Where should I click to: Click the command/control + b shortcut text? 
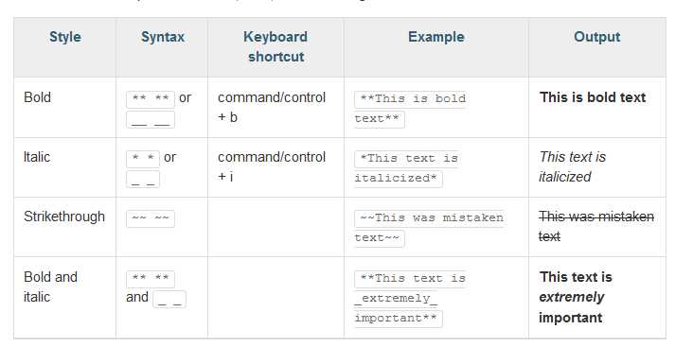pyautogui.click(x=272, y=107)
